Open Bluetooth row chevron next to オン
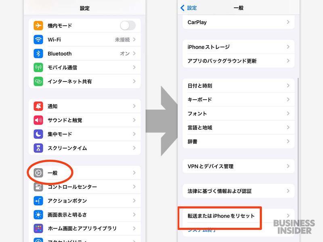 click(x=134, y=54)
